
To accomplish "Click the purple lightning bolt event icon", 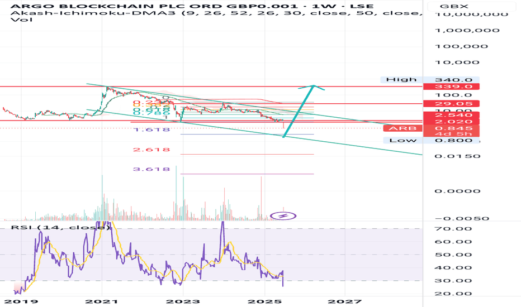I will pyautogui.click(x=283, y=216).
